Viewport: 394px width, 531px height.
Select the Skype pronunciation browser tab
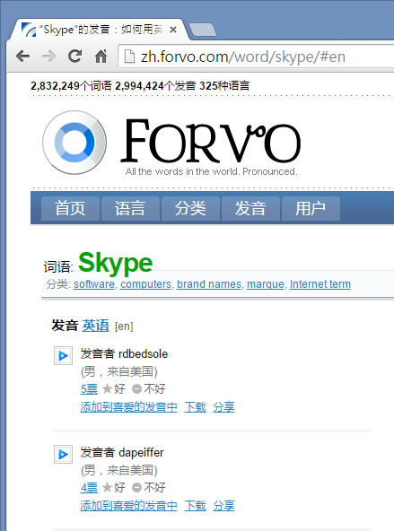tap(98, 30)
